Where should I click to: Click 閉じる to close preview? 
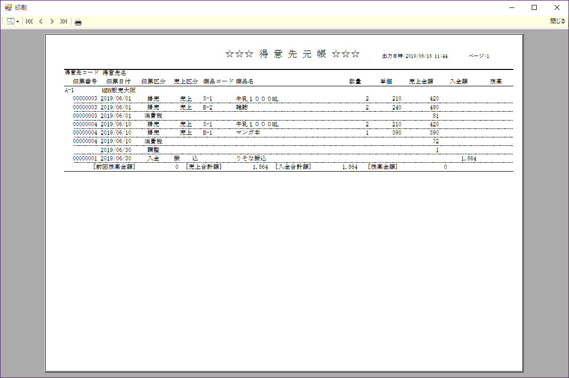[558, 21]
